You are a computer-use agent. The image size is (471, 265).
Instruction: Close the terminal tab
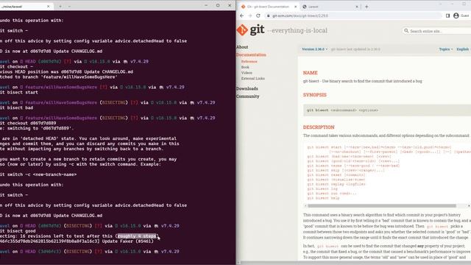[49, 7]
